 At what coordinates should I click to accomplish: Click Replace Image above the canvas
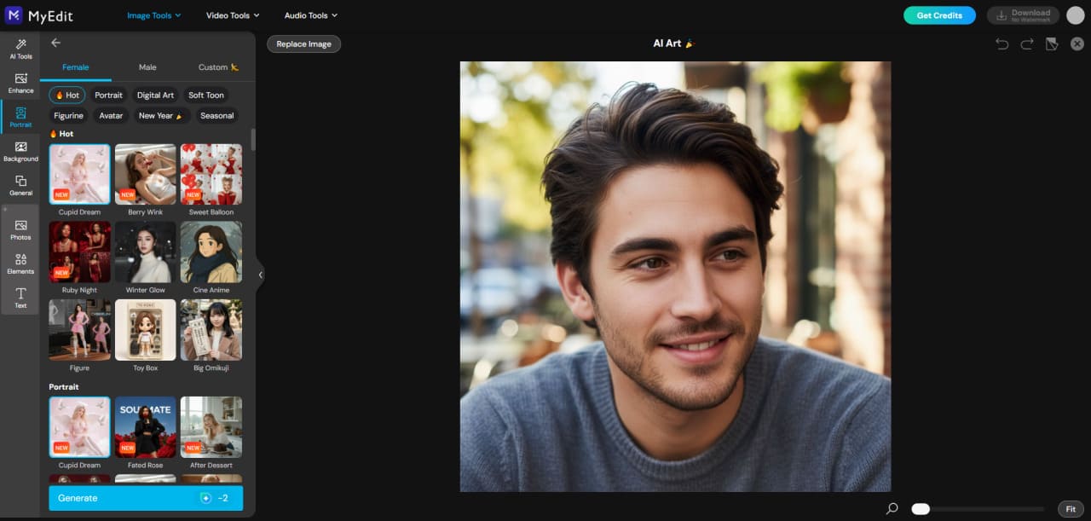[x=303, y=43]
